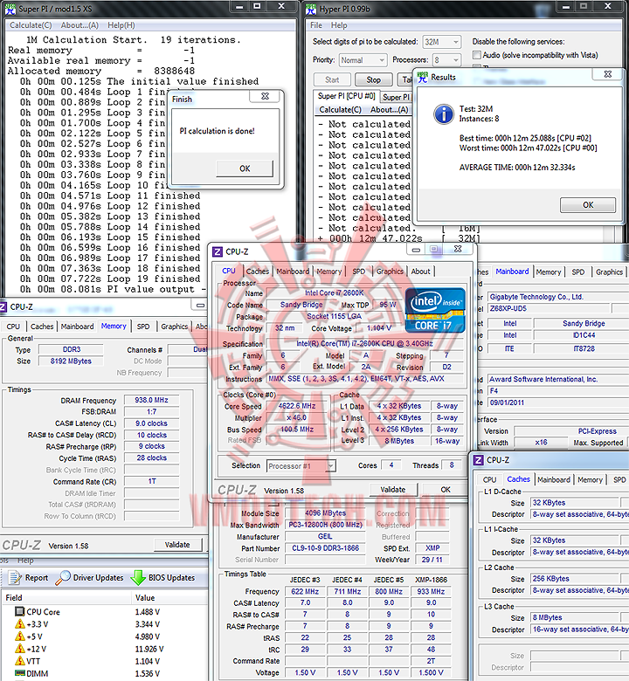Viewport: 629px width, 681px height.
Task: Click OK in center CPU-Z window
Action: tap(446, 490)
